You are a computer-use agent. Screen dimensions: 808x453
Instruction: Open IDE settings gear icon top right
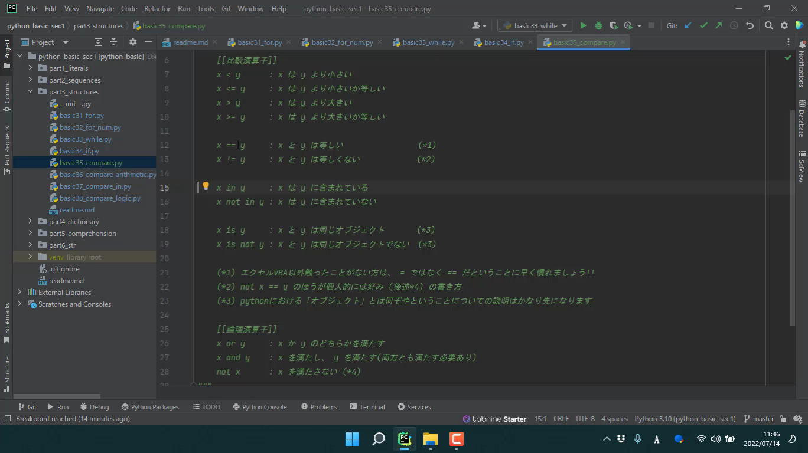tap(784, 25)
